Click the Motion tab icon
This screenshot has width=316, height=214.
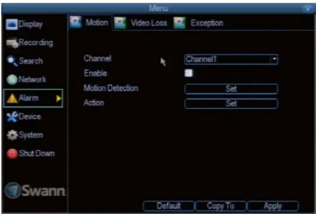pos(76,22)
